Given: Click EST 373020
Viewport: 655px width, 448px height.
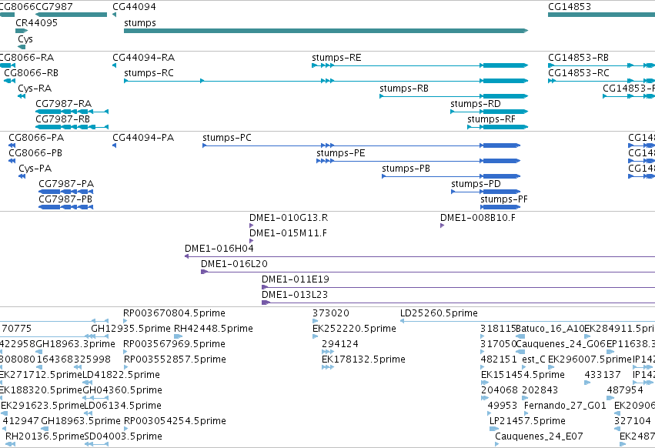Looking at the screenshot, I should [x=315, y=321].
